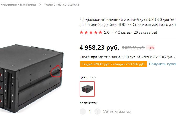This screenshot has height=116, width=176.
Task: Expand order discount details chevron
Action: click(x=174, y=57)
